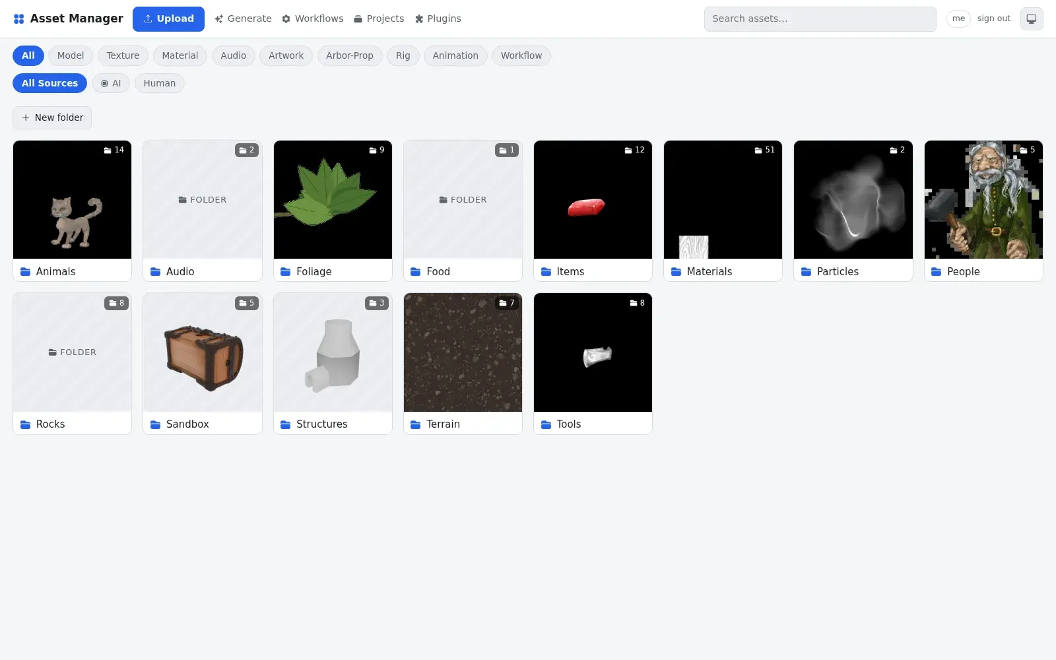The height and width of the screenshot is (660, 1056).
Task: Filter by the Audio type chip
Action: 234,55
